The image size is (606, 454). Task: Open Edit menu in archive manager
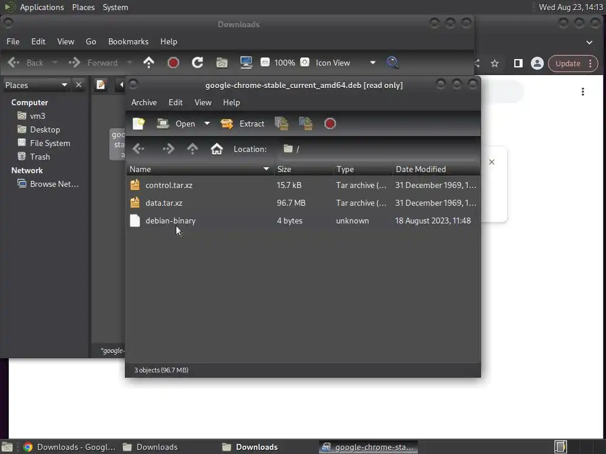175,102
